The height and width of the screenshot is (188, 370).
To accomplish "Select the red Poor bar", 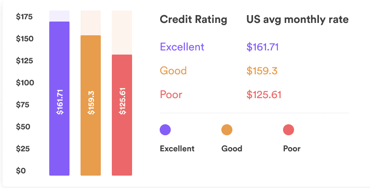I will [x=122, y=115].
